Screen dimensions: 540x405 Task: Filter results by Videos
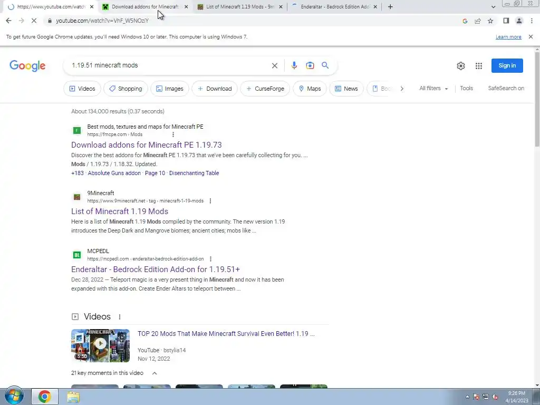82,89
